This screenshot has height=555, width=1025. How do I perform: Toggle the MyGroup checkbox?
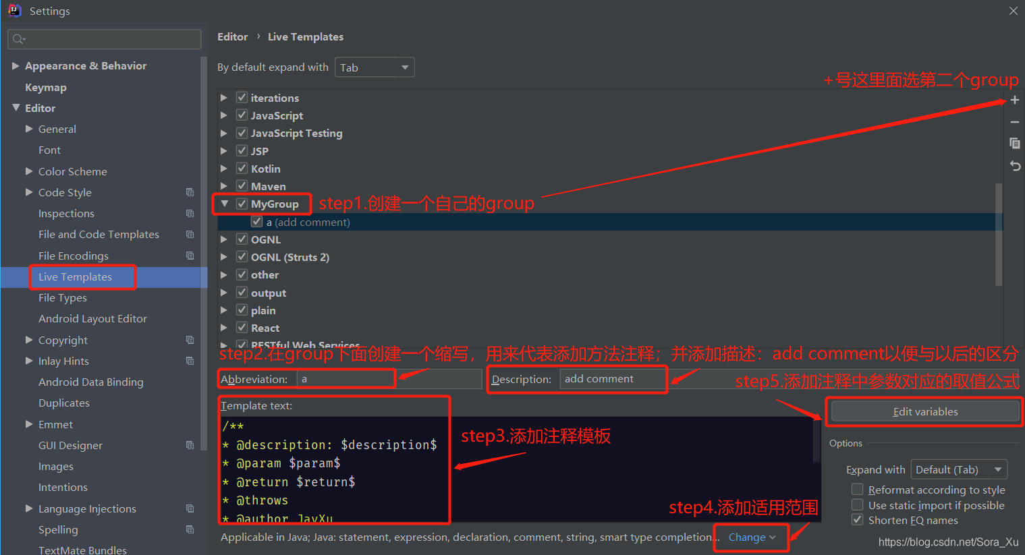coord(242,204)
